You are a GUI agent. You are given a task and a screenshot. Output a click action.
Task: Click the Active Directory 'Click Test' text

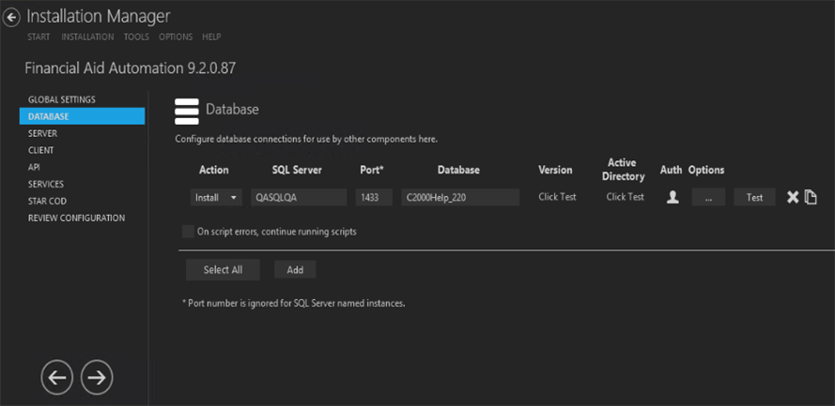tap(626, 197)
